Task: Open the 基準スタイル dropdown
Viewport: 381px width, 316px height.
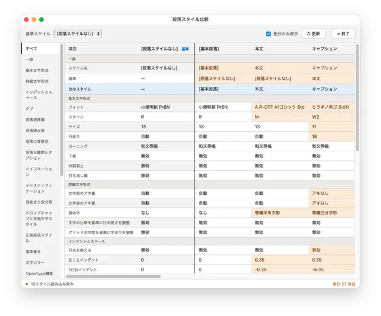Action: 77,34
